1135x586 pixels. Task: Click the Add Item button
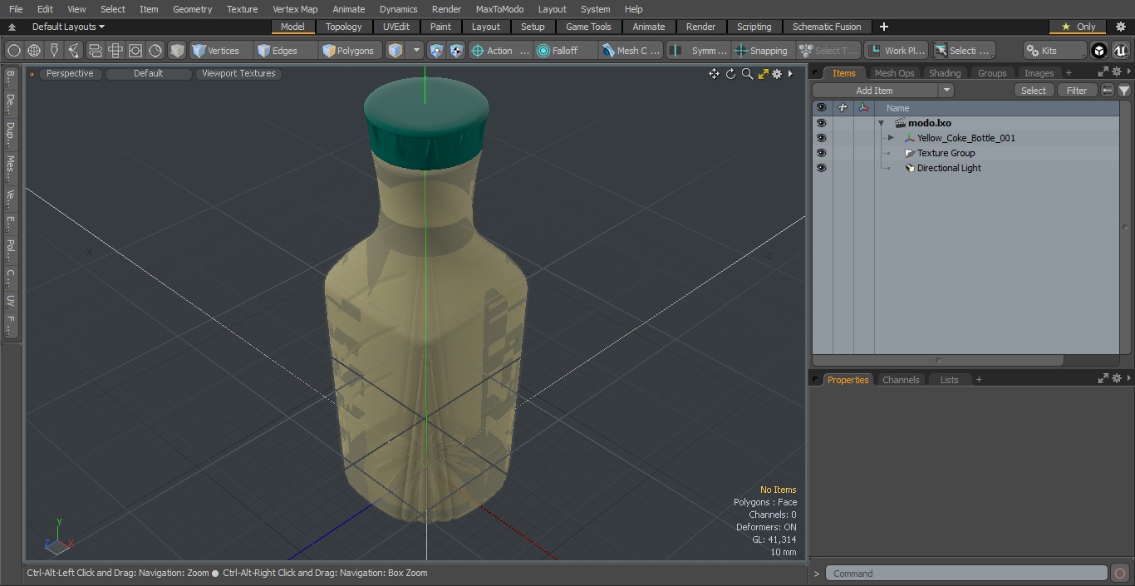tap(875, 91)
